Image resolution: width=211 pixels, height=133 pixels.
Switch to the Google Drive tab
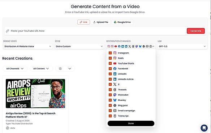click(122, 22)
